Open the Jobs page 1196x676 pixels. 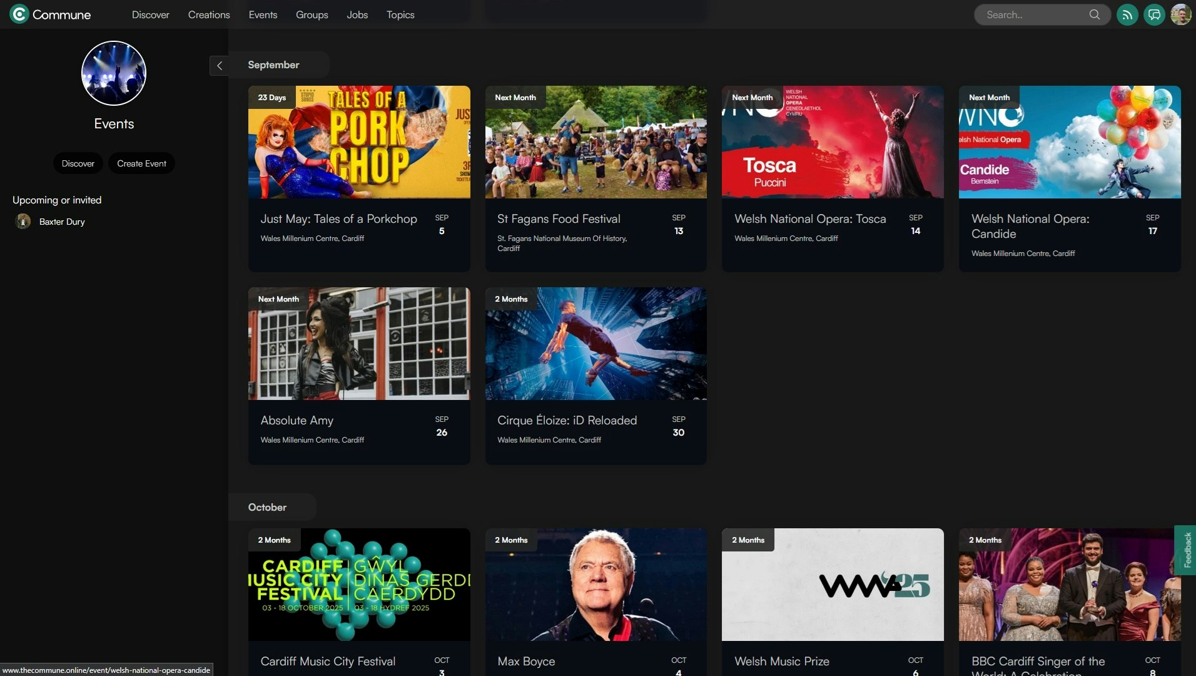tap(357, 14)
